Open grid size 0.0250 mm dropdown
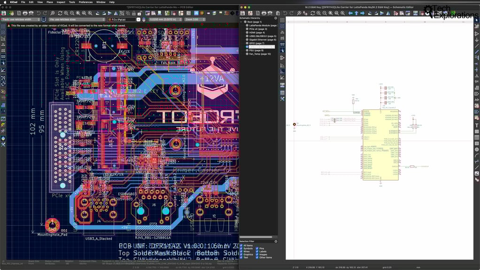Viewport: 480px width, 270px height. (165, 19)
